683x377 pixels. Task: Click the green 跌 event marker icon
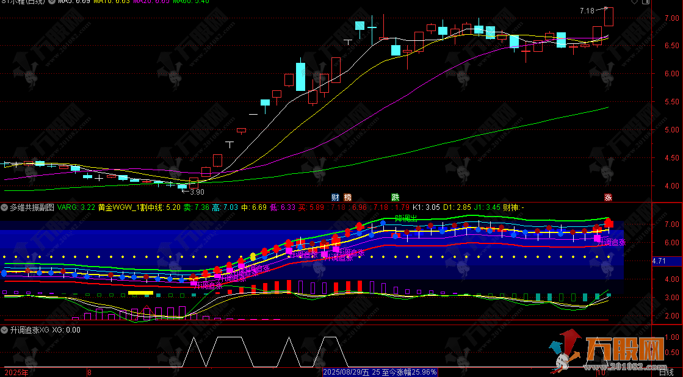[395, 198]
